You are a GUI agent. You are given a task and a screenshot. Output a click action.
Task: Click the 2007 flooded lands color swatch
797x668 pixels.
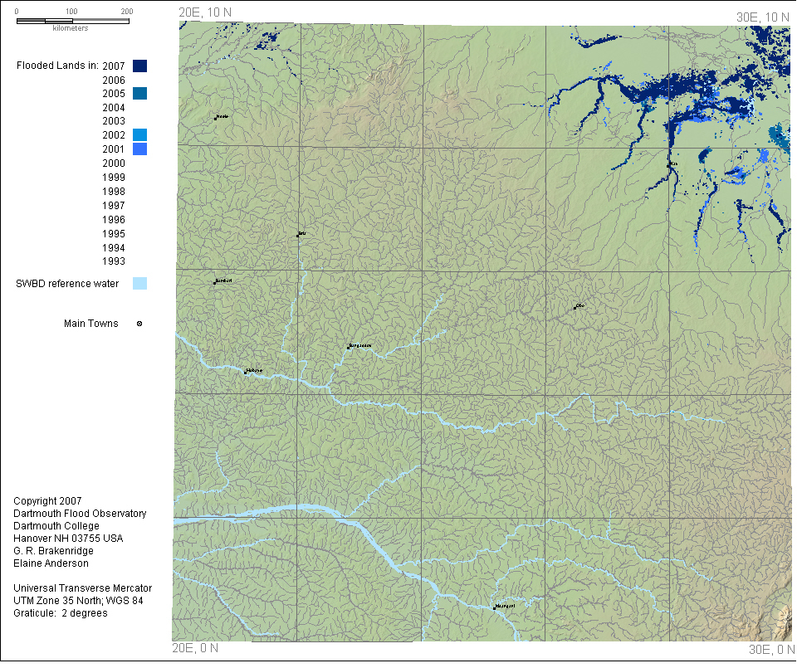point(139,66)
